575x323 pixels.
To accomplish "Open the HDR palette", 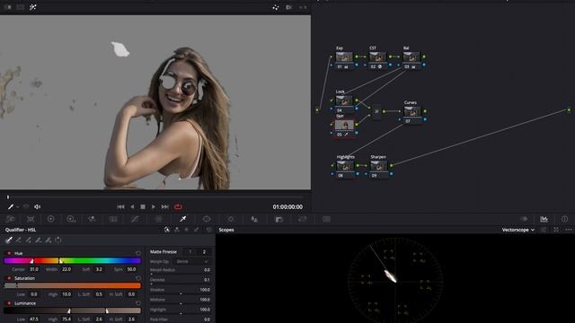I will pos(71,219).
